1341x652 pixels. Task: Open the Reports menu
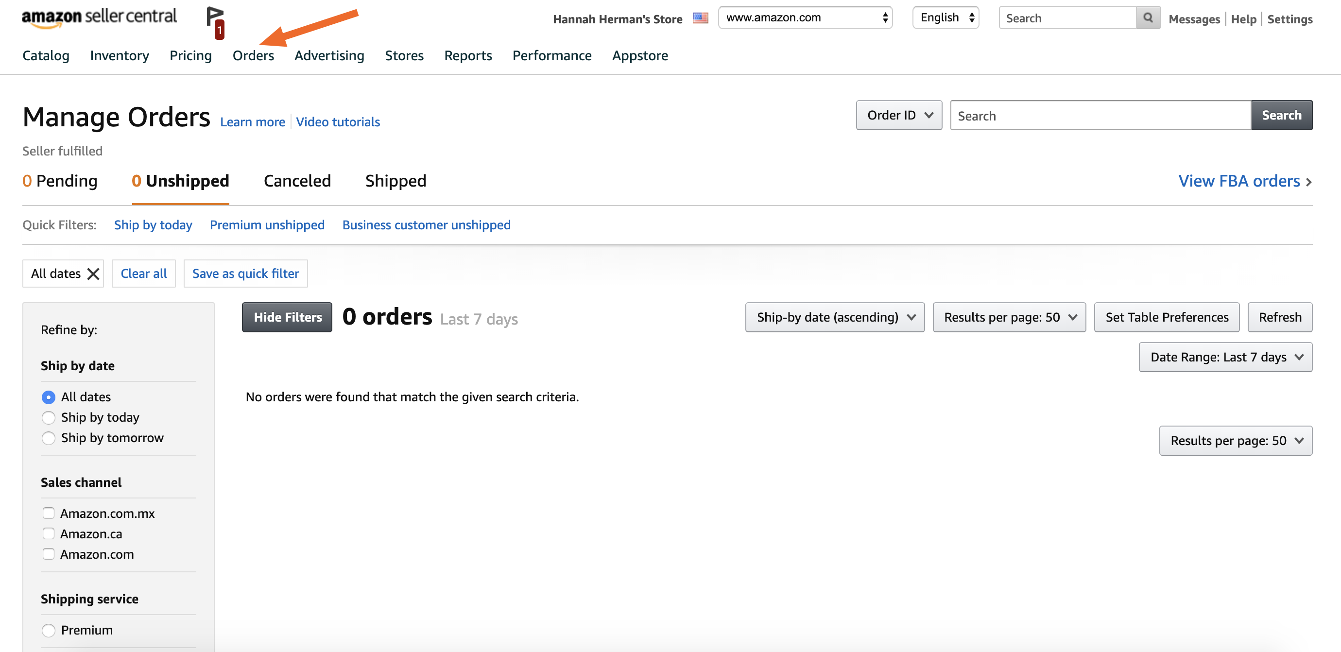468,55
